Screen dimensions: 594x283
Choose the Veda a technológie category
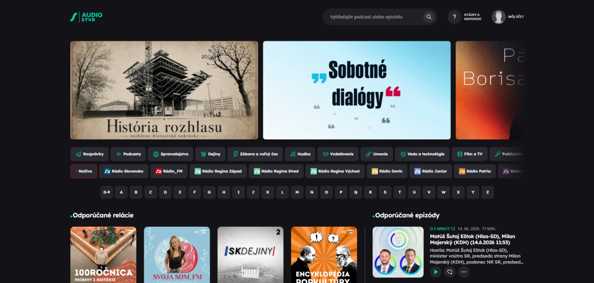coord(423,154)
